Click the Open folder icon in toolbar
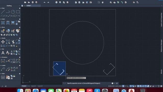This screenshot has height=92, width=163. tap(29, 2)
